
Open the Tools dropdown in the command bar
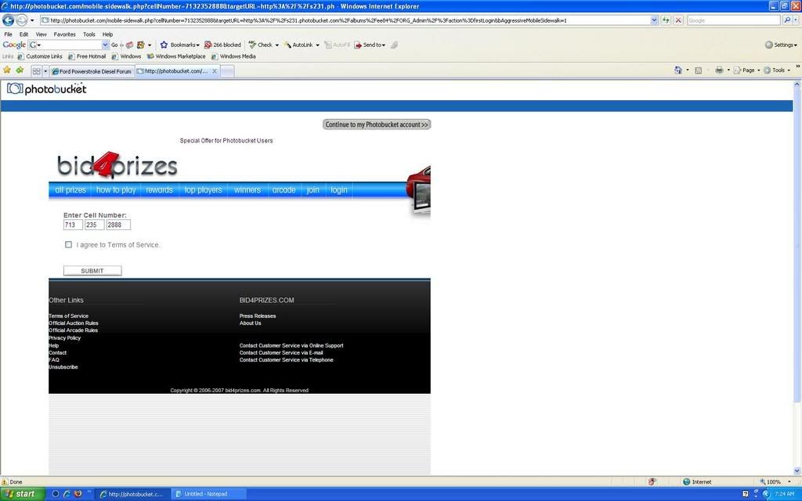pyautogui.click(x=777, y=70)
